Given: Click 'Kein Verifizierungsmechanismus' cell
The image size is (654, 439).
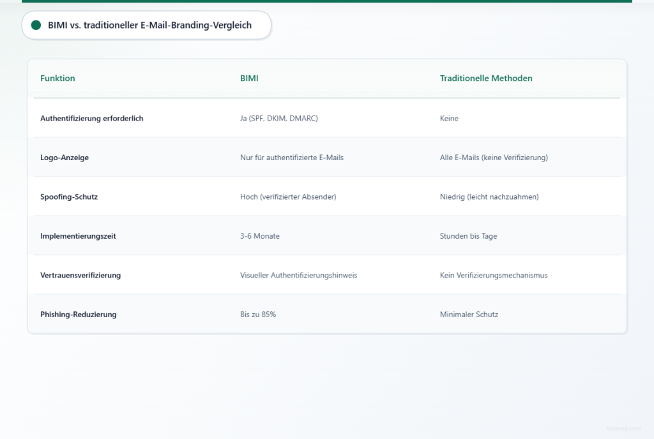Looking at the screenshot, I should coord(494,275).
